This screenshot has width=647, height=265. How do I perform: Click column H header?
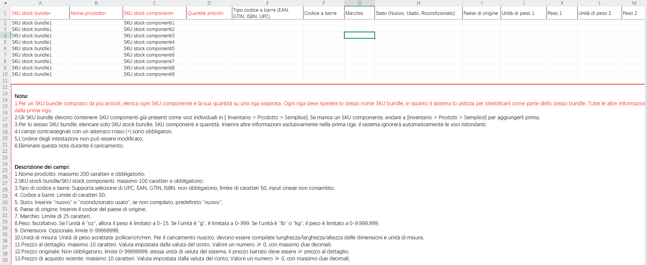point(418,3)
